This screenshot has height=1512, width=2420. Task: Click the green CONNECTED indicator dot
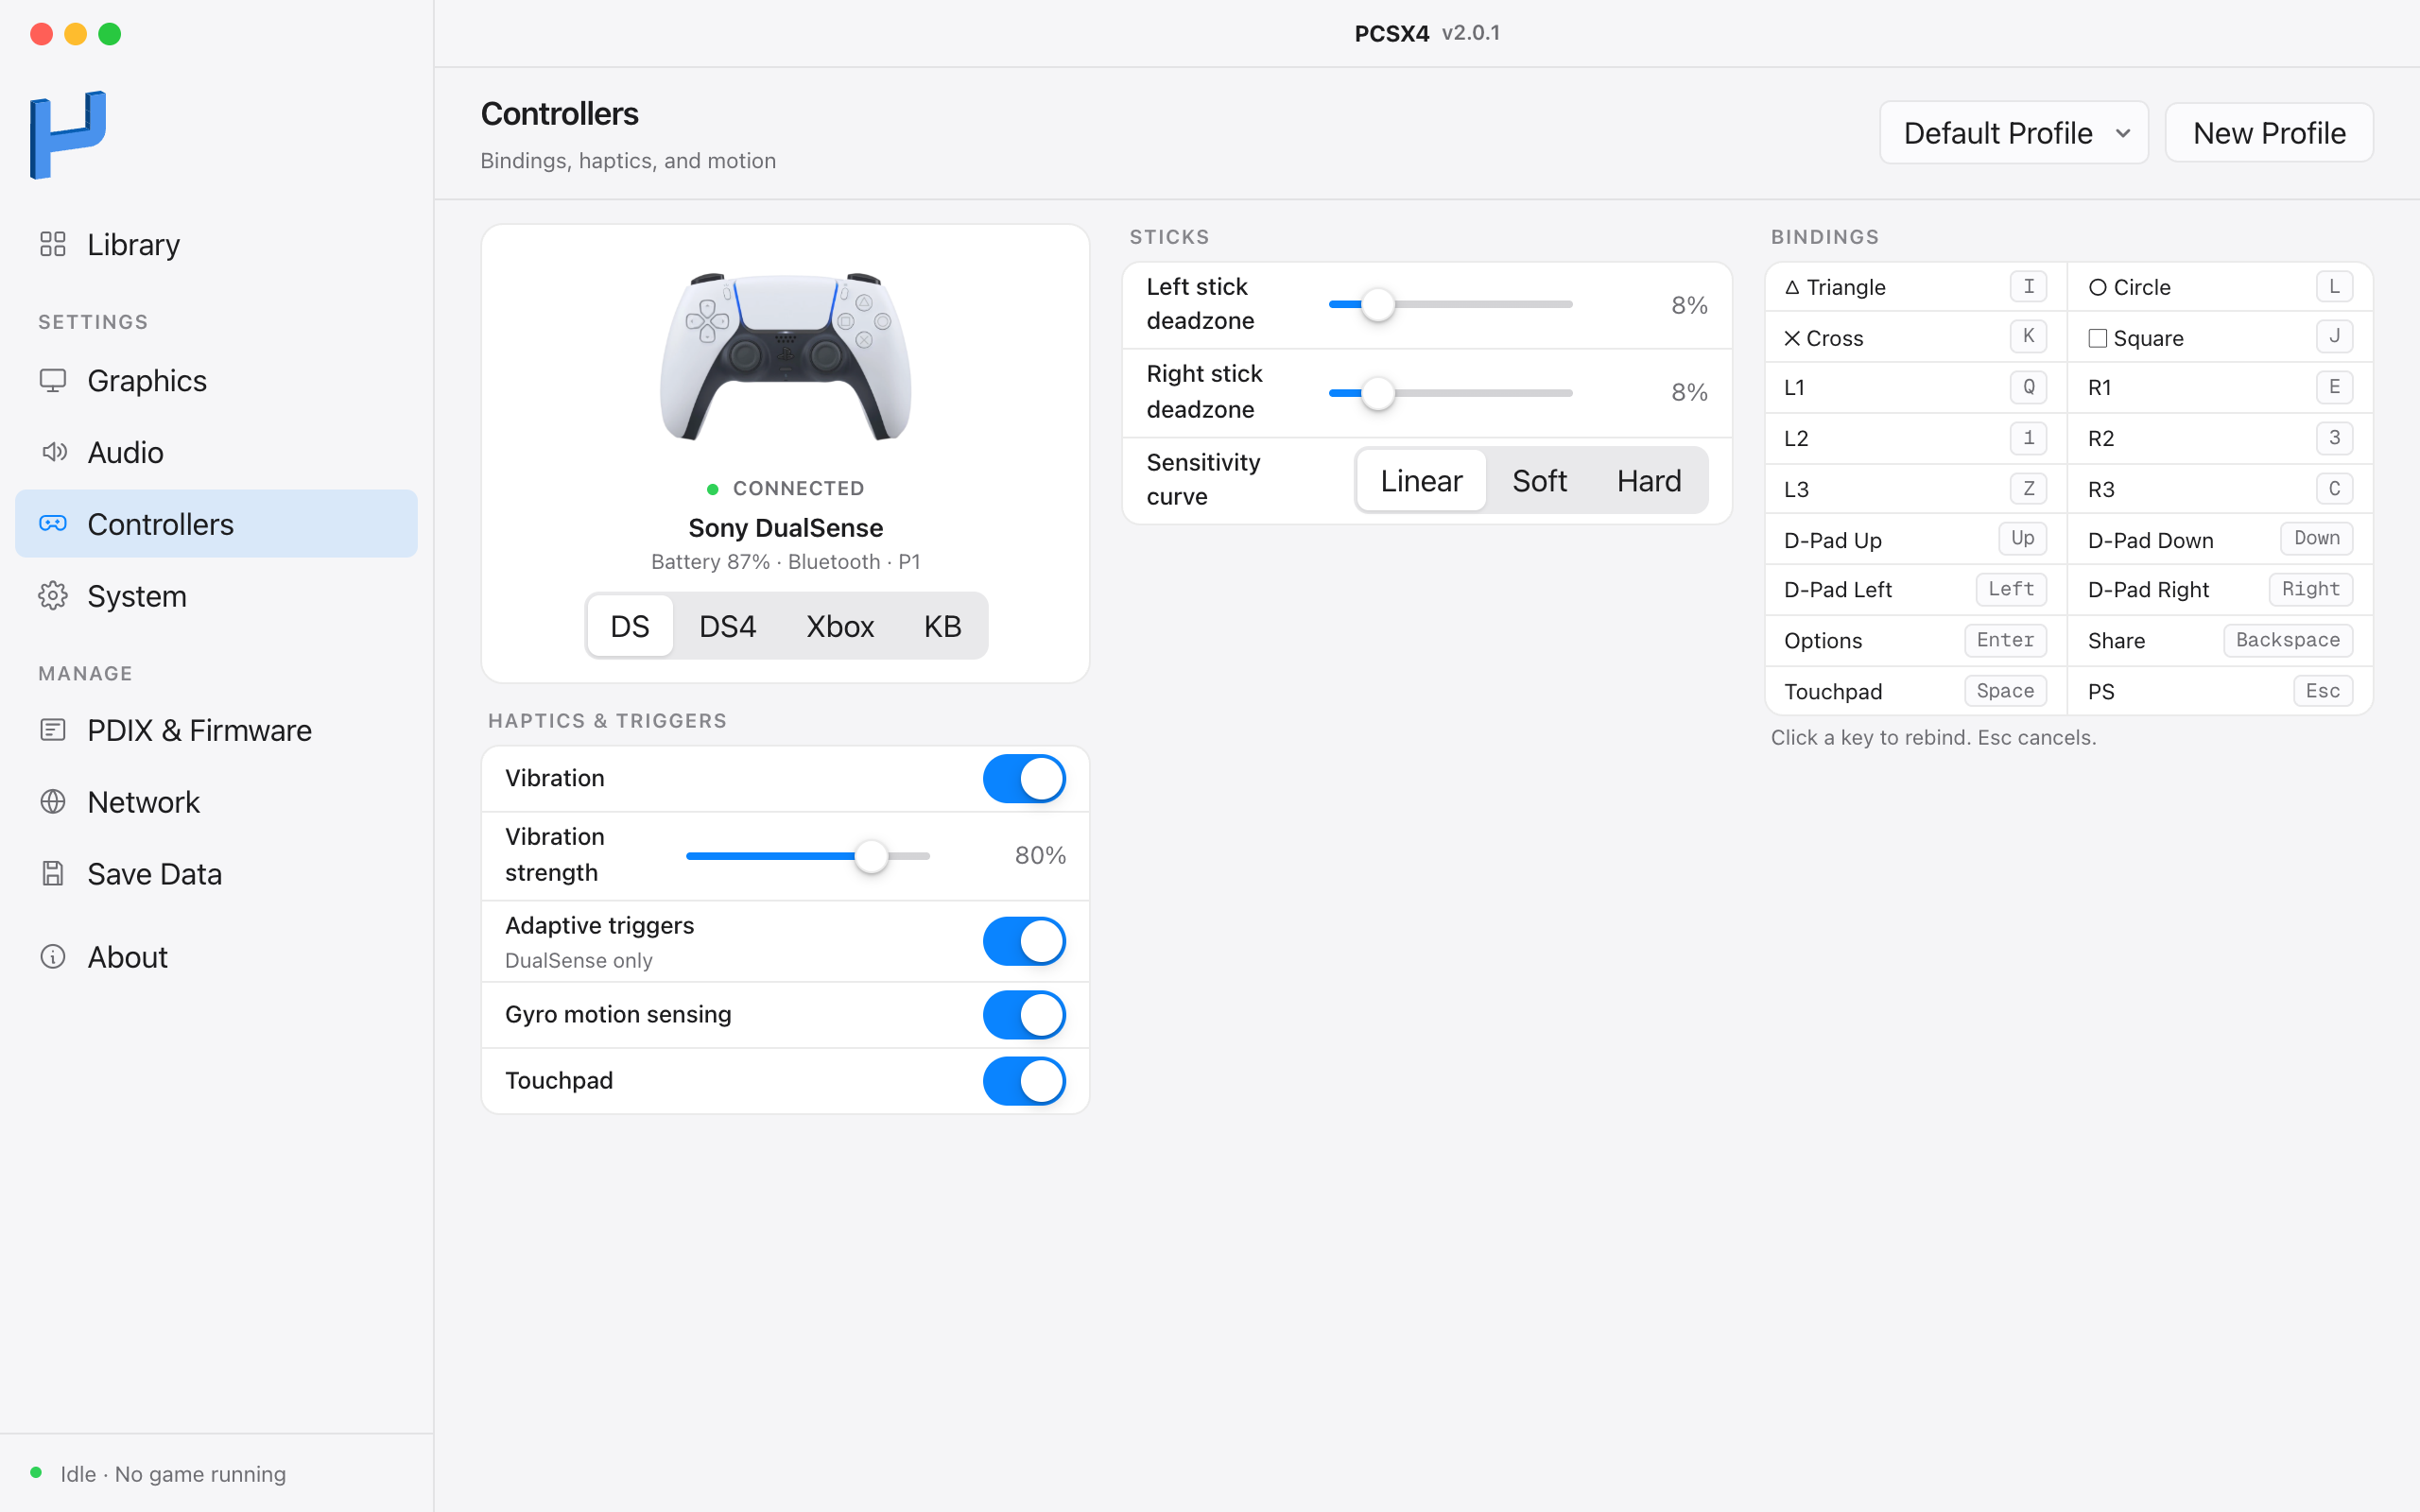(x=712, y=489)
